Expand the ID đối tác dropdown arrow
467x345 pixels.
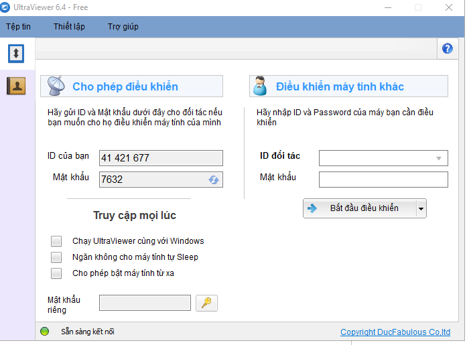coord(439,158)
